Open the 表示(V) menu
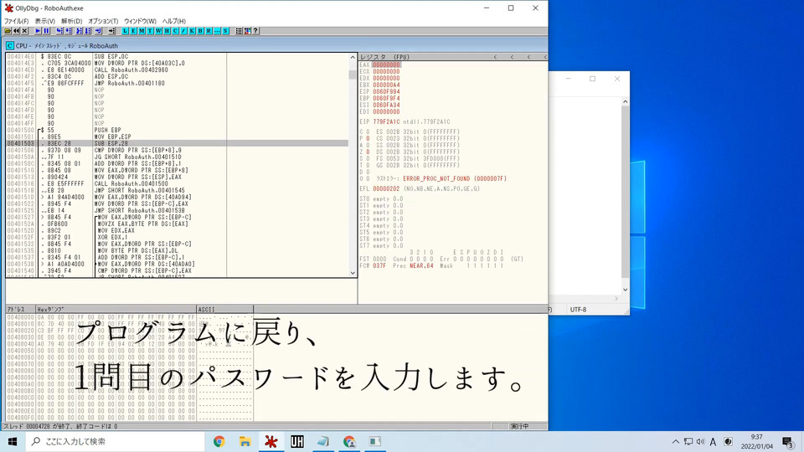This screenshot has height=452, width=804. coord(44,21)
